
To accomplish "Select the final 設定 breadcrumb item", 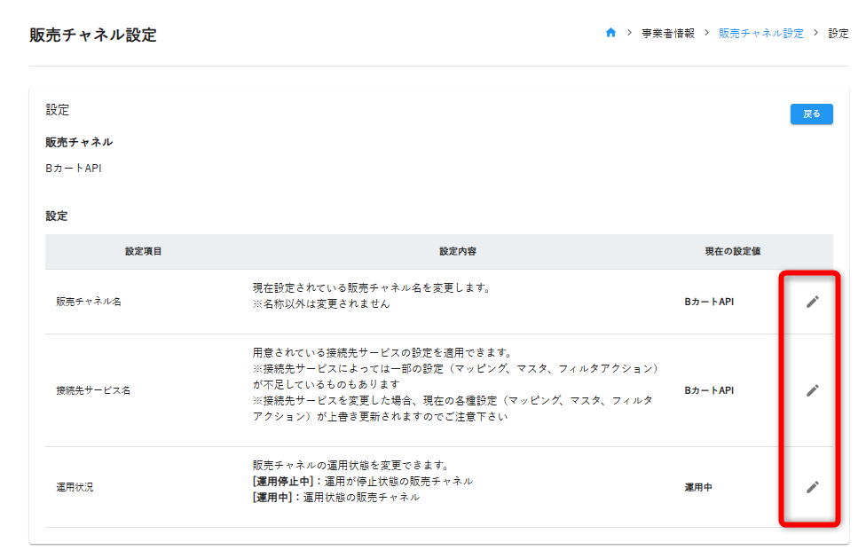I will coord(838,33).
